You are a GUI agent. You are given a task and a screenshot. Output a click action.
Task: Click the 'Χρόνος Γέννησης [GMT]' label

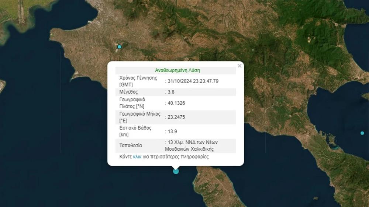(138, 81)
